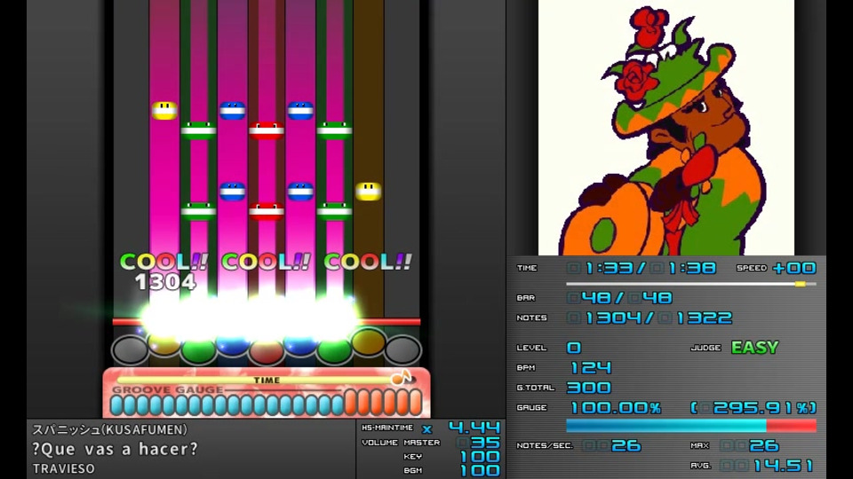Click the yellow falling note in lower row

(368, 192)
